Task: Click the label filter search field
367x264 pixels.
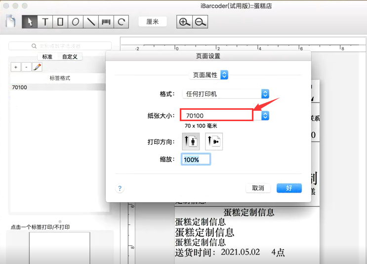Action: 60,46
